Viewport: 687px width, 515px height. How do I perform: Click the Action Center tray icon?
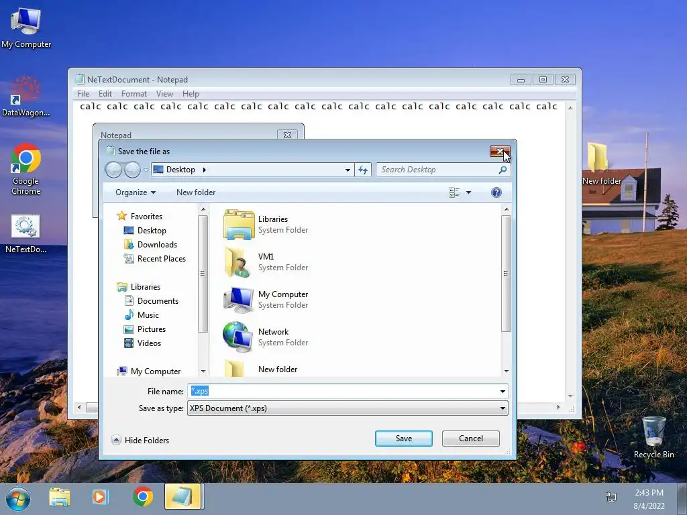coord(611,497)
